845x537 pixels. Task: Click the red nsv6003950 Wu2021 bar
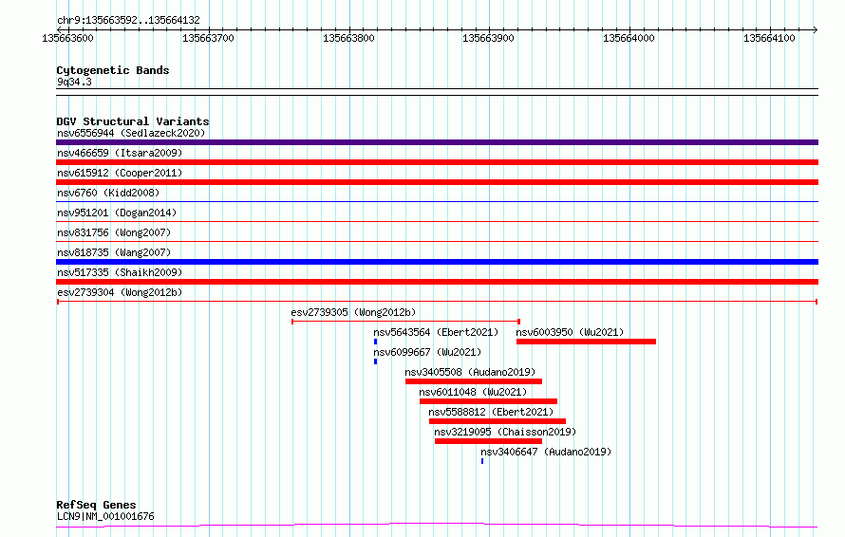click(587, 342)
